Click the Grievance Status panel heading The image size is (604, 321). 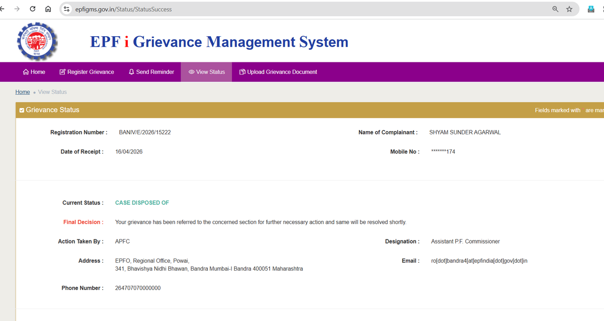52,110
